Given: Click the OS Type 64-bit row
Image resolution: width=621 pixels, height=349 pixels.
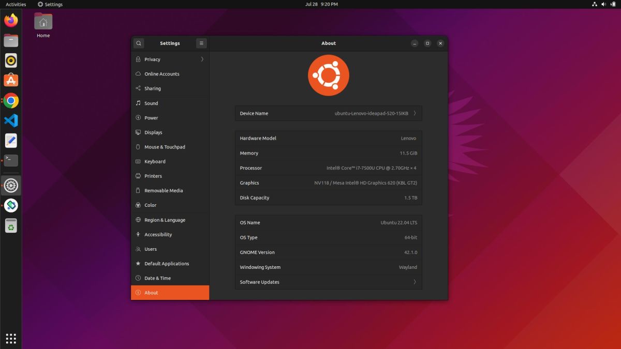Looking at the screenshot, I should coord(329,237).
